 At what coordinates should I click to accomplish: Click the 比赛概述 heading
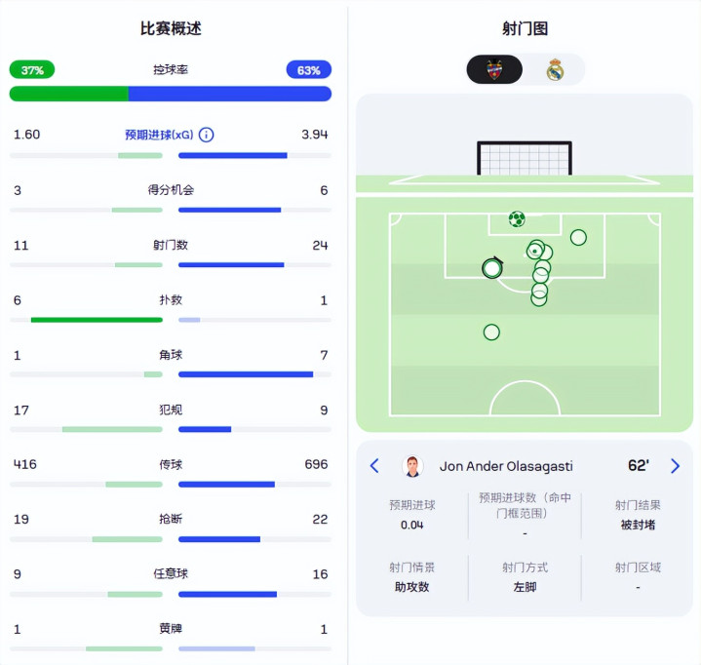click(171, 28)
